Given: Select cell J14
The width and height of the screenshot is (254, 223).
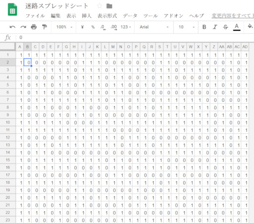Looking at the screenshot, I should (90, 152).
